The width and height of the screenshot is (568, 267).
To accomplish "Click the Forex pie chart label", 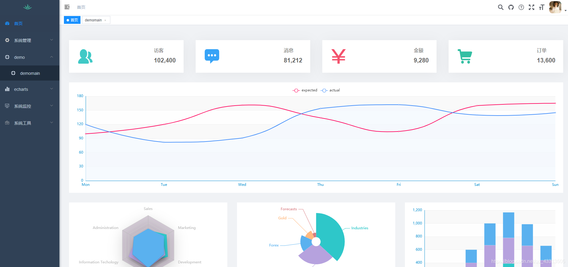I will click(x=274, y=245).
